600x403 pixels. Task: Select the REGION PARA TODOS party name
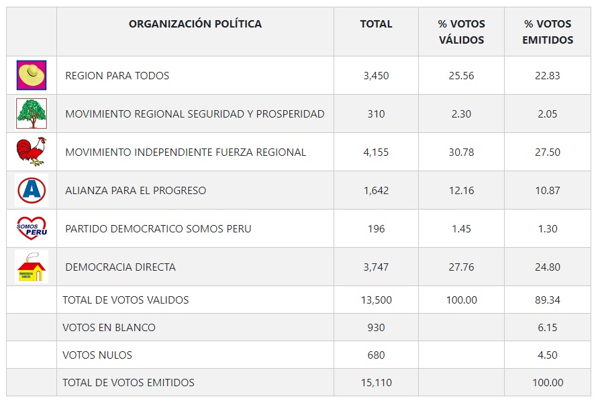pyautogui.click(x=117, y=76)
